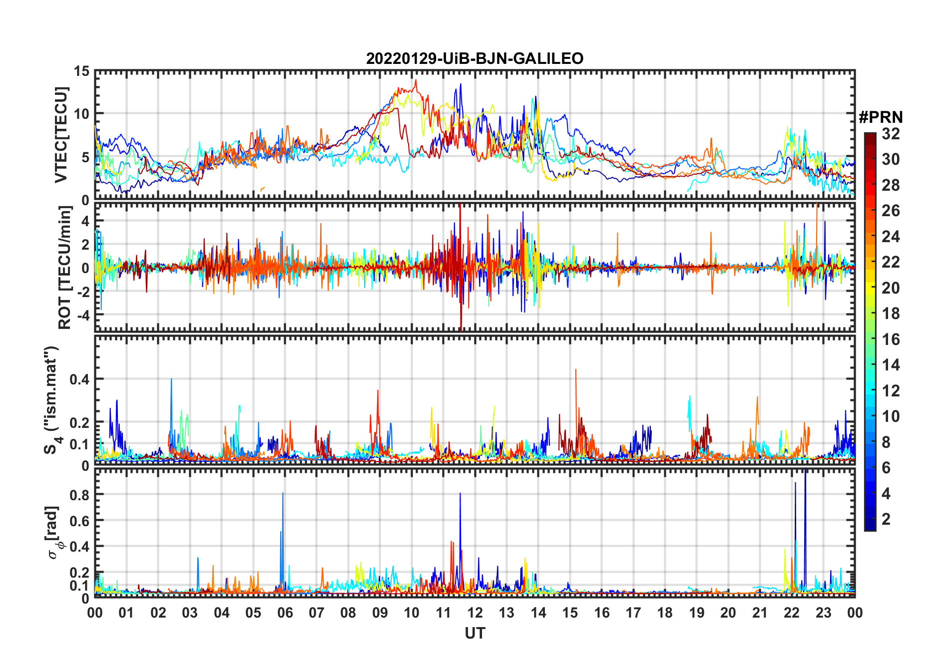The width and height of the screenshot is (950, 664).
Task: Click the x-axis hour label 09
Action: pos(380,613)
